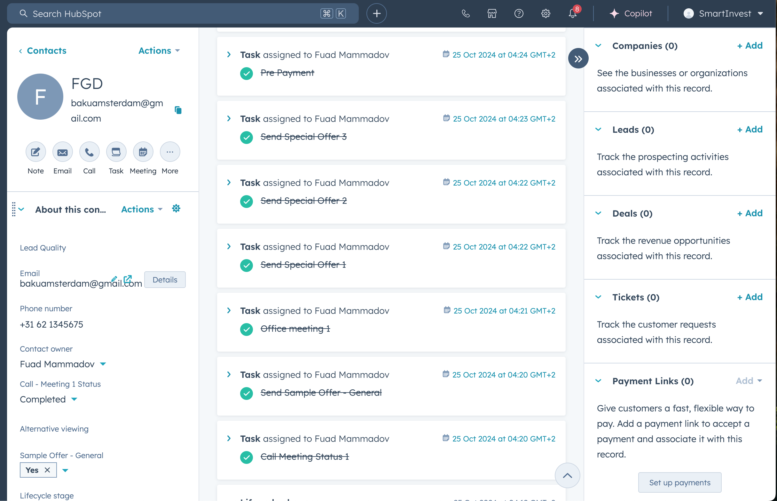
Task: Start a Call from the contact actions
Action: [89, 152]
